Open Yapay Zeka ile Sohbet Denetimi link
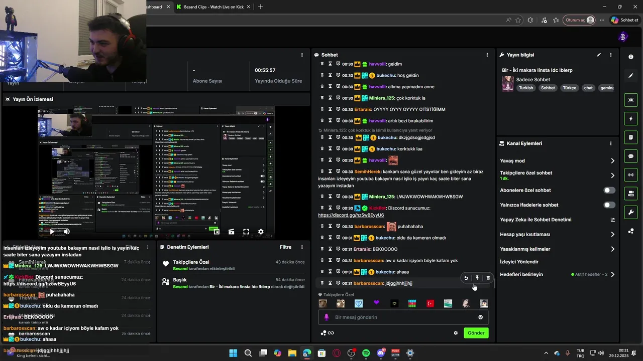Screen dimensions: 643x361 pos(612,220)
